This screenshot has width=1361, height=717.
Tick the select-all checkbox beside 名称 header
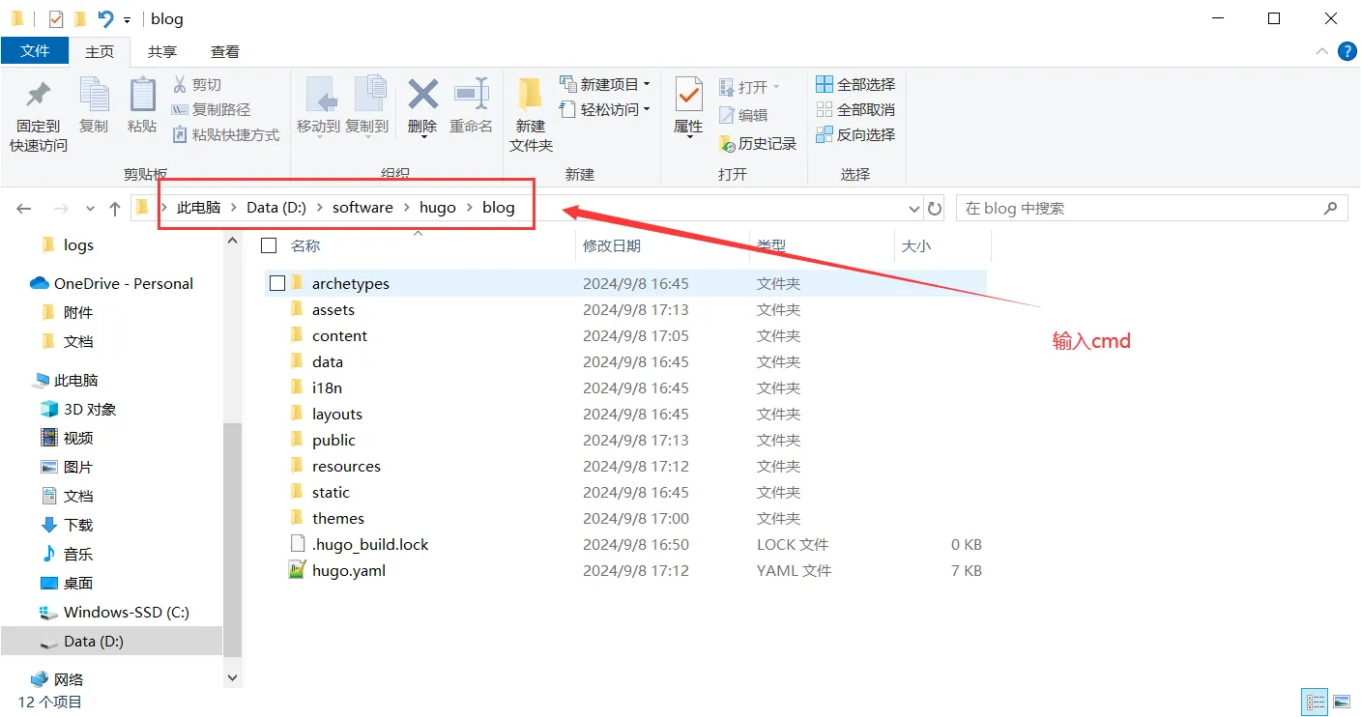269,245
